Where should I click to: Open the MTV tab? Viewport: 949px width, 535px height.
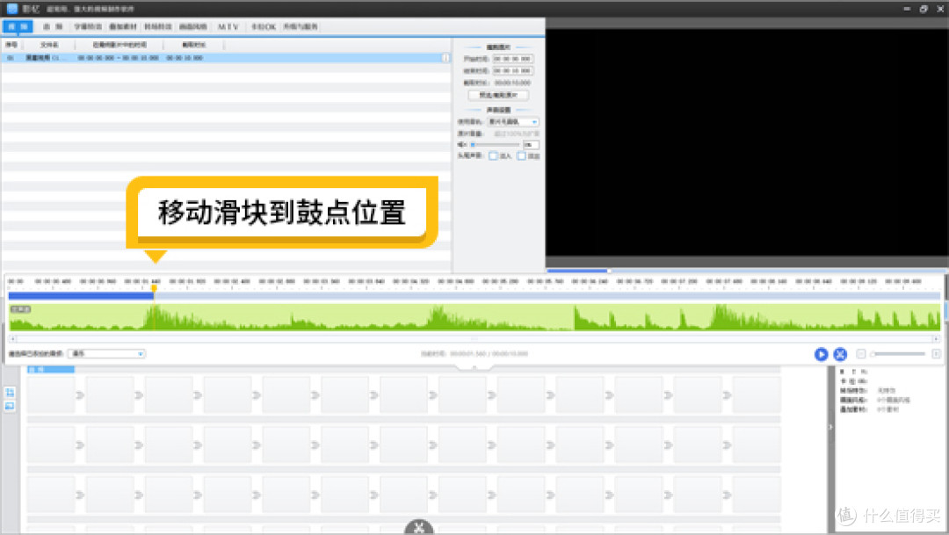click(x=228, y=26)
